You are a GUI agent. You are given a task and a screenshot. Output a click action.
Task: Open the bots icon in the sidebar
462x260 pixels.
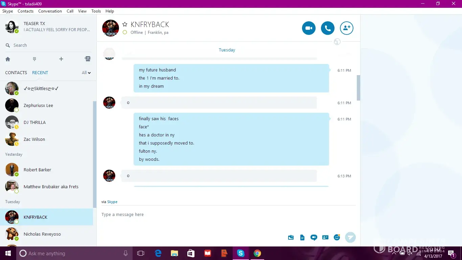point(88,59)
